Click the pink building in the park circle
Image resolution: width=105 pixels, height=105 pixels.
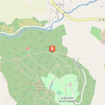70,84
